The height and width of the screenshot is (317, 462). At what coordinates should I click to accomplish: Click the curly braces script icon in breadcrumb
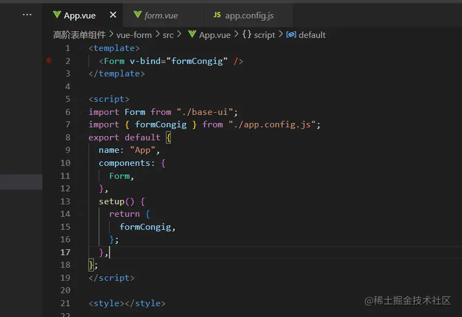pos(247,35)
